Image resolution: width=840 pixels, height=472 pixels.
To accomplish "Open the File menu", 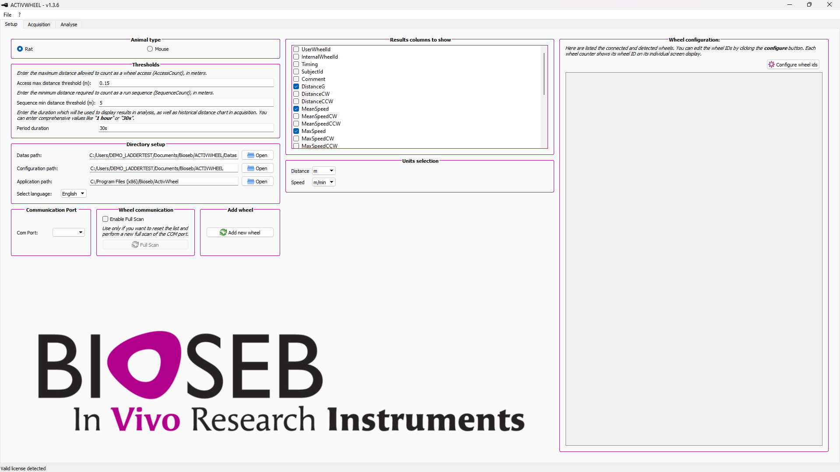I will (x=7, y=15).
